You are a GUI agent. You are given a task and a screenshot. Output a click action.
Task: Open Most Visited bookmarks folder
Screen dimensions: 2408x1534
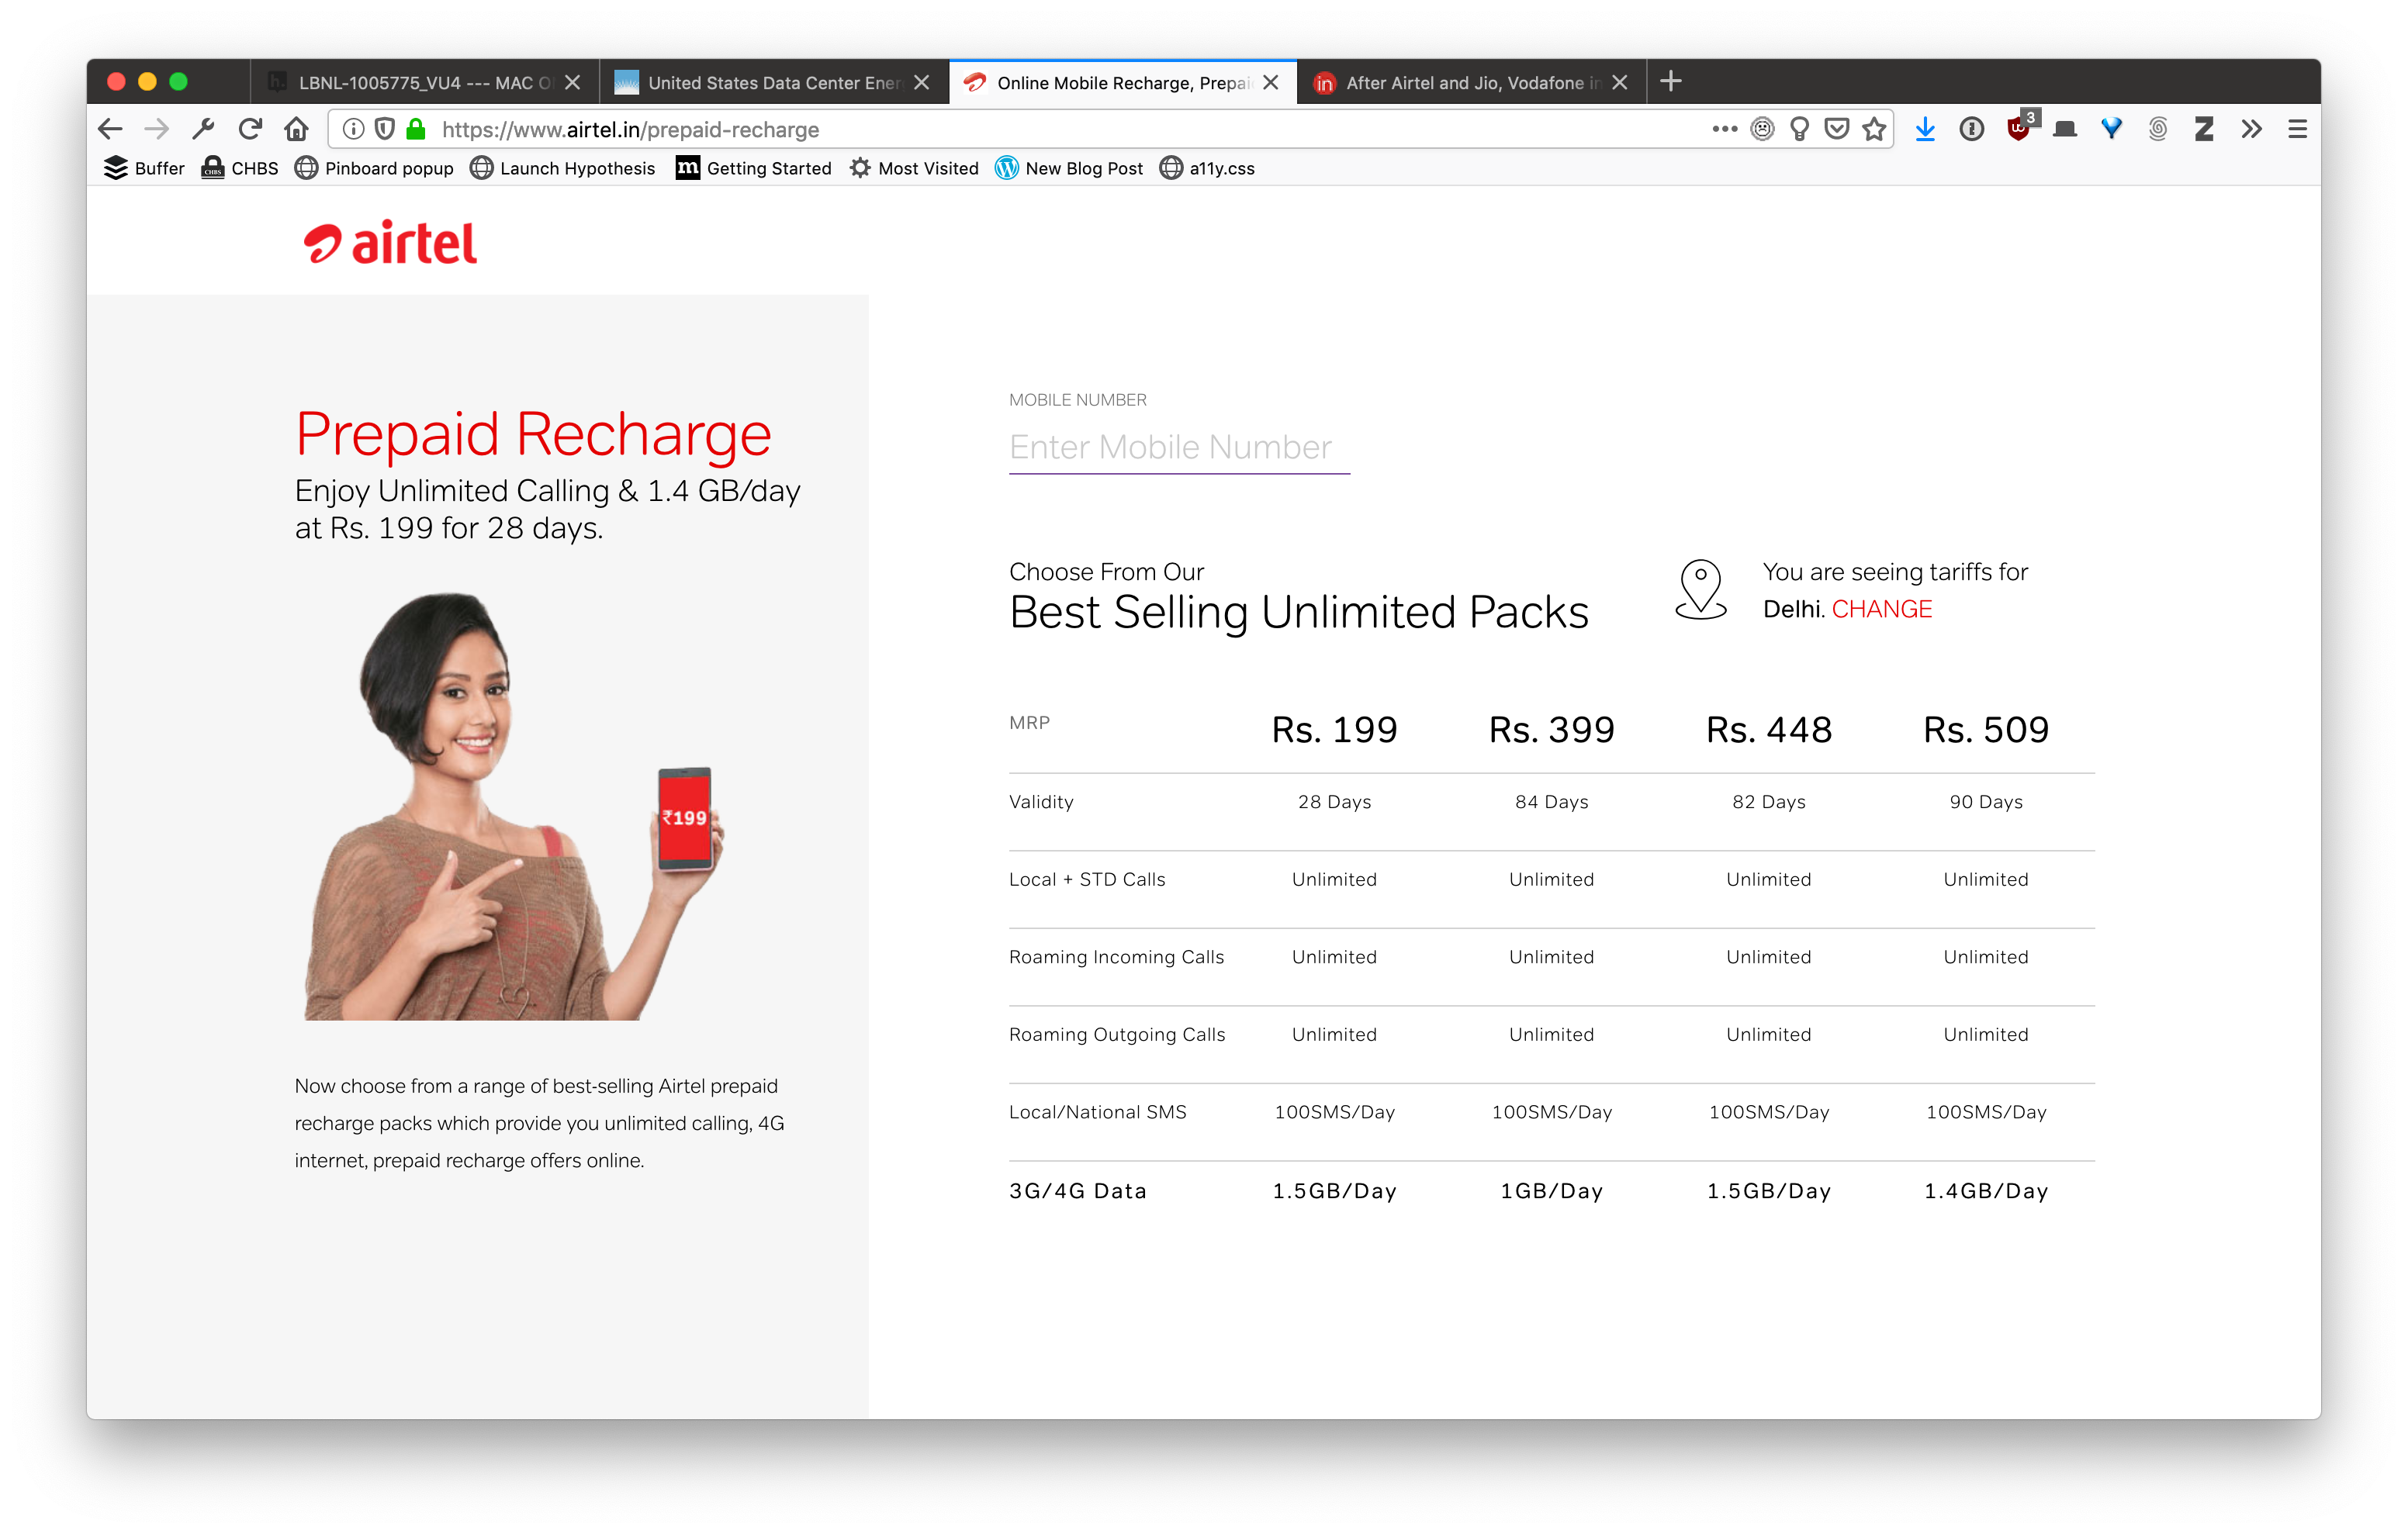point(914,168)
